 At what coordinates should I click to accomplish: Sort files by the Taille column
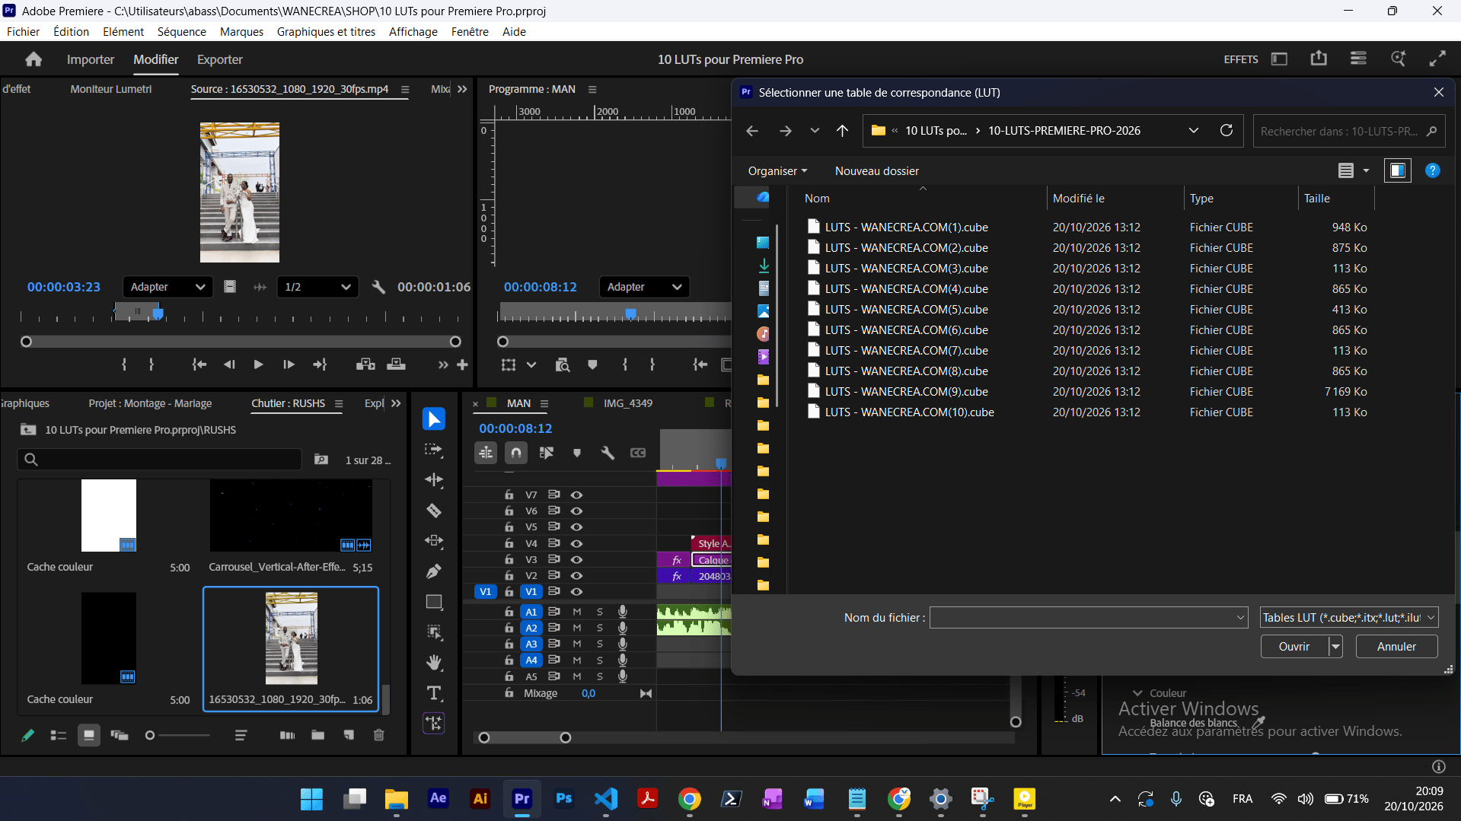[1335, 199]
